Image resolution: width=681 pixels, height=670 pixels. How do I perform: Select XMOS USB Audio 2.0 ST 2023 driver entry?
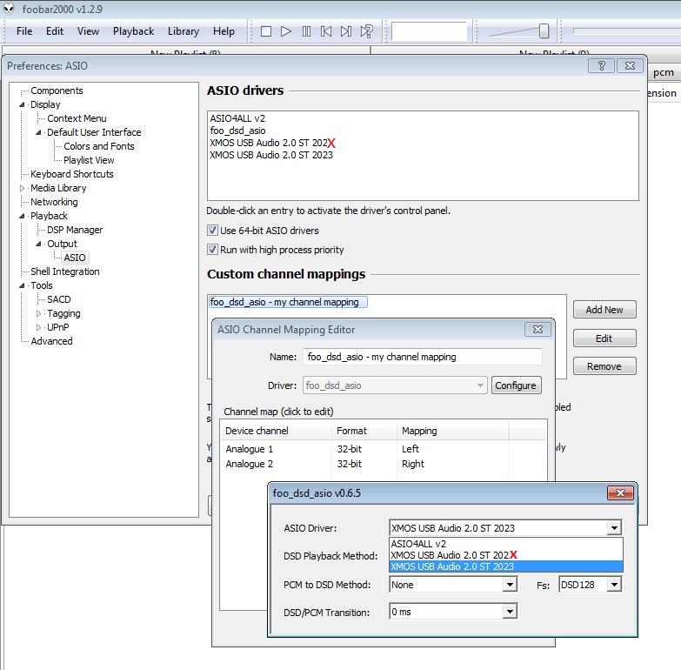(x=271, y=155)
